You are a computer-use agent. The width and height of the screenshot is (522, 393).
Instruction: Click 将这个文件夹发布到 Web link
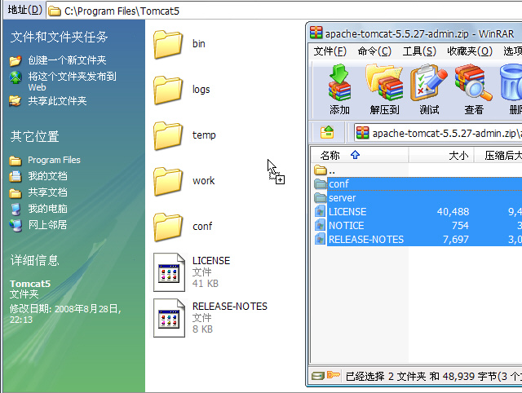[x=73, y=82]
